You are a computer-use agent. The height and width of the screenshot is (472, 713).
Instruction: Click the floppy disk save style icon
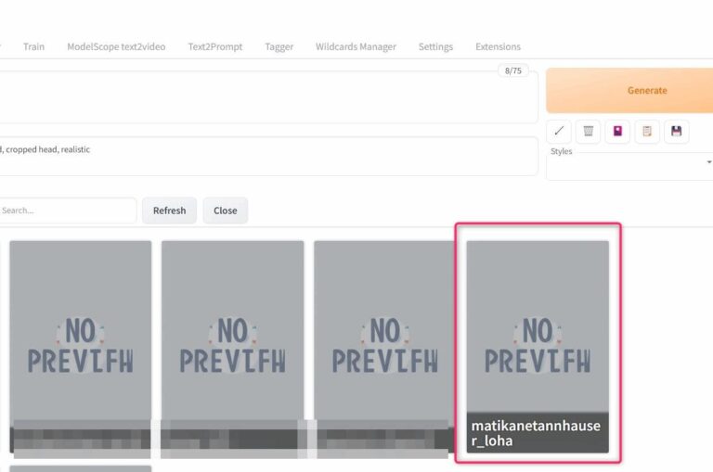click(676, 132)
